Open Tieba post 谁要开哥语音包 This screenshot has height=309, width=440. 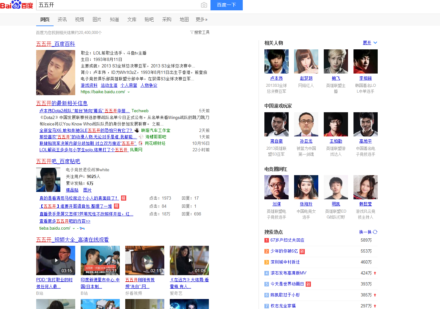point(76,206)
